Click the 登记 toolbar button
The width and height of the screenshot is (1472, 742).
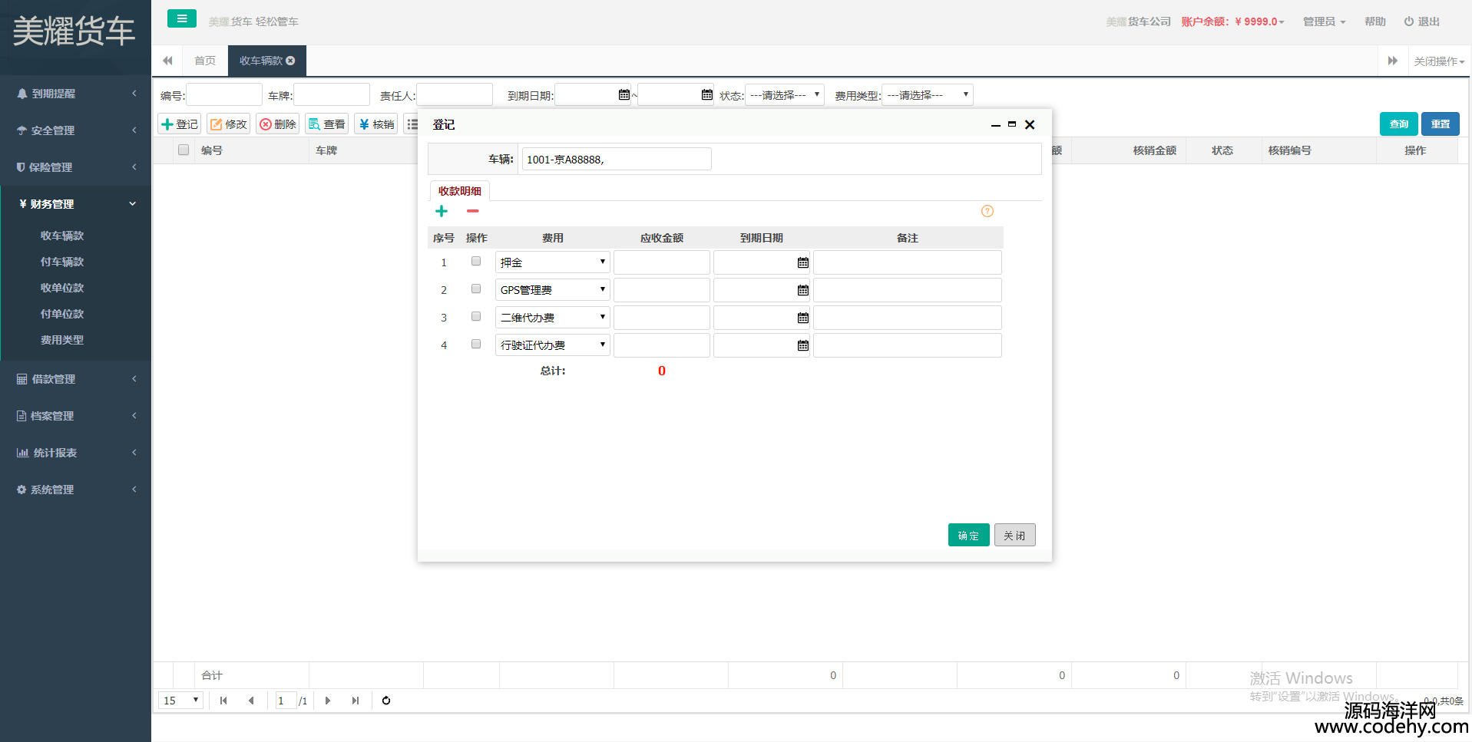click(180, 124)
